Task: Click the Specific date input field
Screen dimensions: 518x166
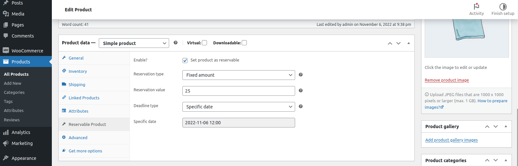Action: (238, 123)
